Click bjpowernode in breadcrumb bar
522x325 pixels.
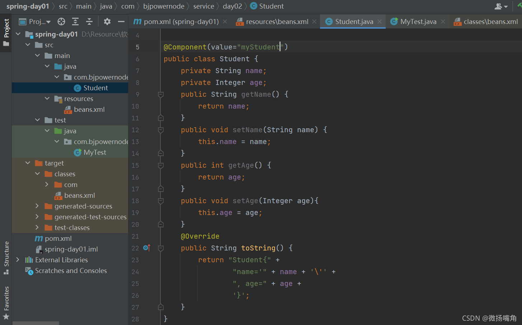(164, 6)
